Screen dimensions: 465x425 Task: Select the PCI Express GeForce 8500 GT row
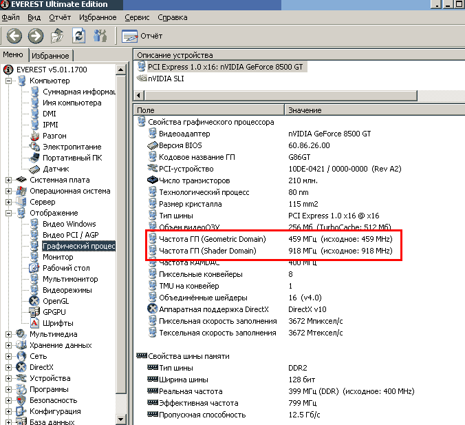coord(225,67)
